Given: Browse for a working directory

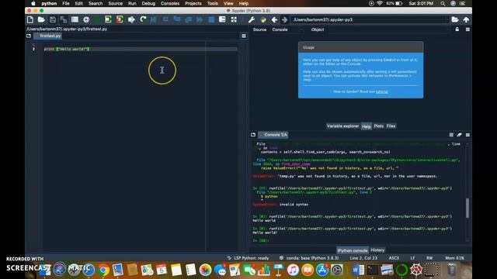Looking at the screenshot, I should 455,19.
